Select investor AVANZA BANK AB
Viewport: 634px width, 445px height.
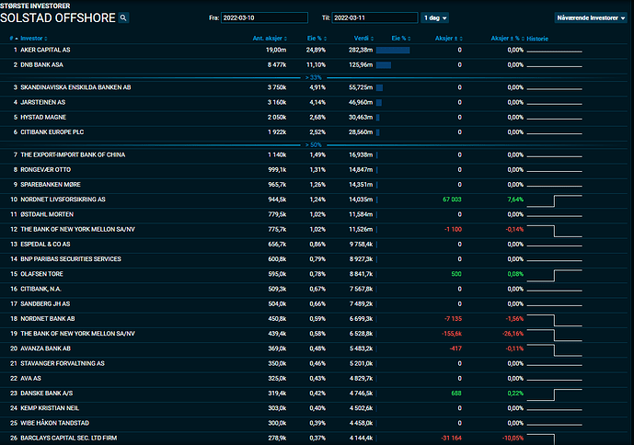(x=45, y=348)
